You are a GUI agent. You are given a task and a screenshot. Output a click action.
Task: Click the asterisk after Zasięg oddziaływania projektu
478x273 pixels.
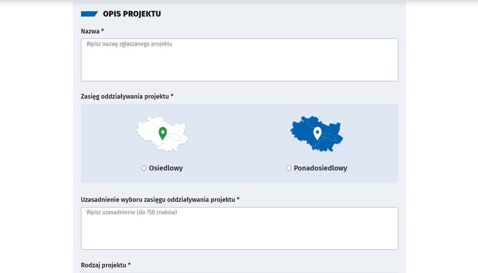[x=172, y=96]
